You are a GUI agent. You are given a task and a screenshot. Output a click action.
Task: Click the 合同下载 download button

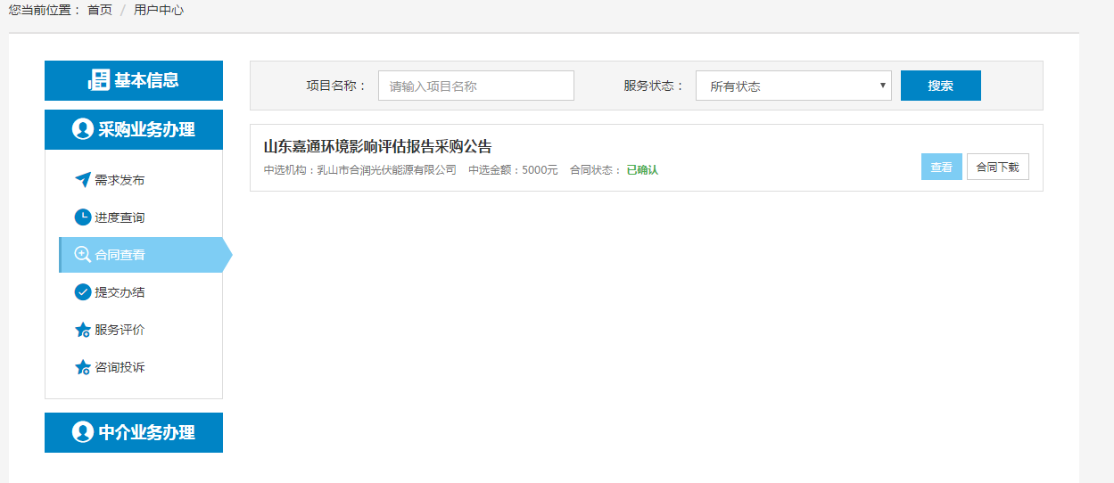click(997, 167)
